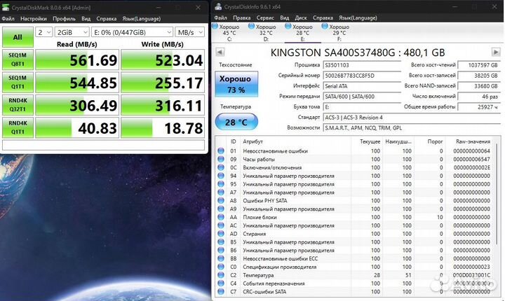
Task: Click status icon of attribute 09 Часы работы
Action: tap(221, 159)
